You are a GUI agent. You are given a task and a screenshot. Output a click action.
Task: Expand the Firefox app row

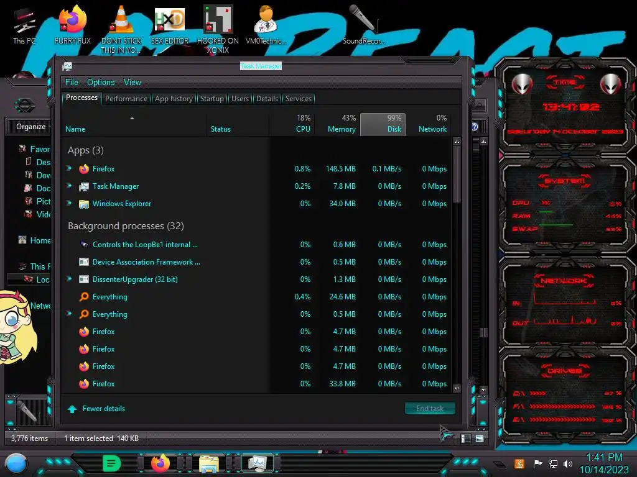click(69, 168)
